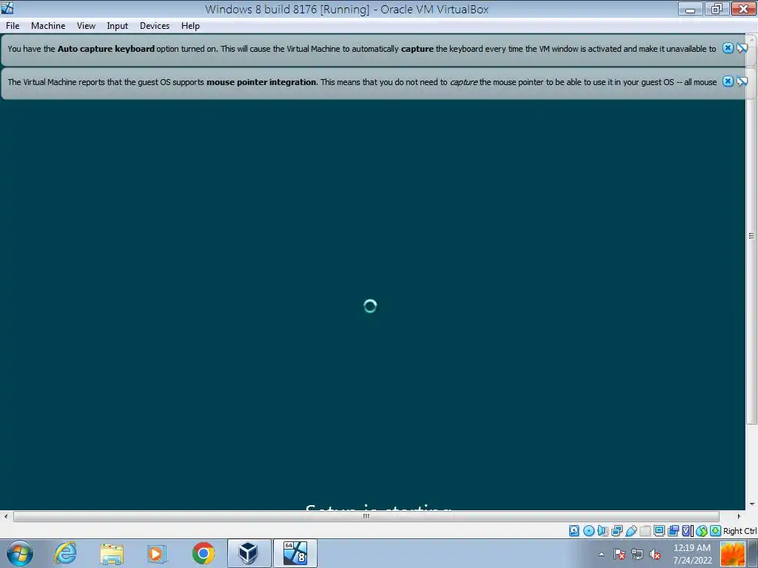The image size is (758, 568).
Task: Open the Devices menu
Action: 155,26
